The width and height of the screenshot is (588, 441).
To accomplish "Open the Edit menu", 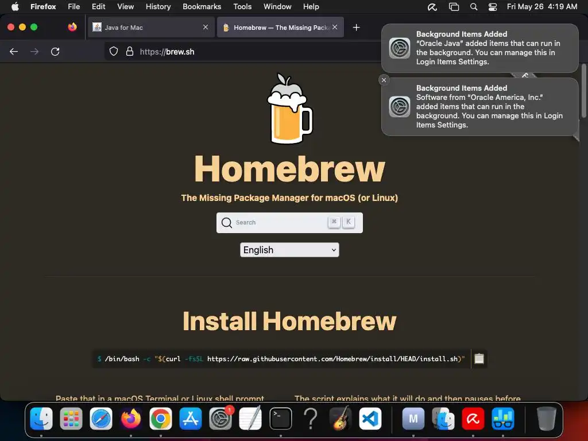I will pyautogui.click(x=98, y=7).
